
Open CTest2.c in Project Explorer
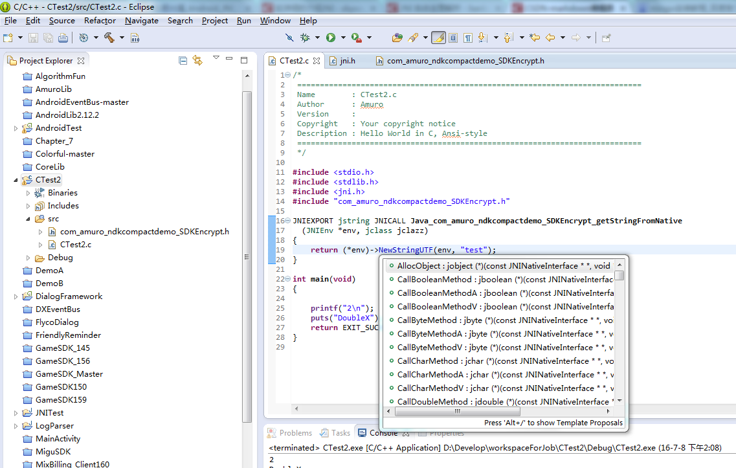[x=75, y=245]
